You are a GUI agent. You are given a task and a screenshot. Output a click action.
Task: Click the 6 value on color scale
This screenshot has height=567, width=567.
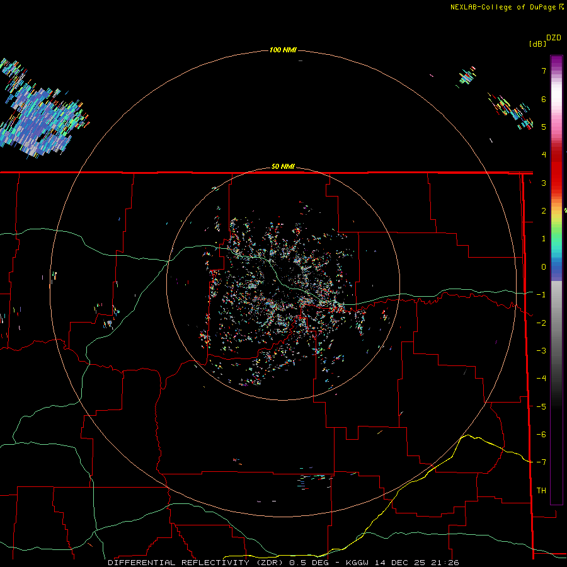tap(544, 99)
